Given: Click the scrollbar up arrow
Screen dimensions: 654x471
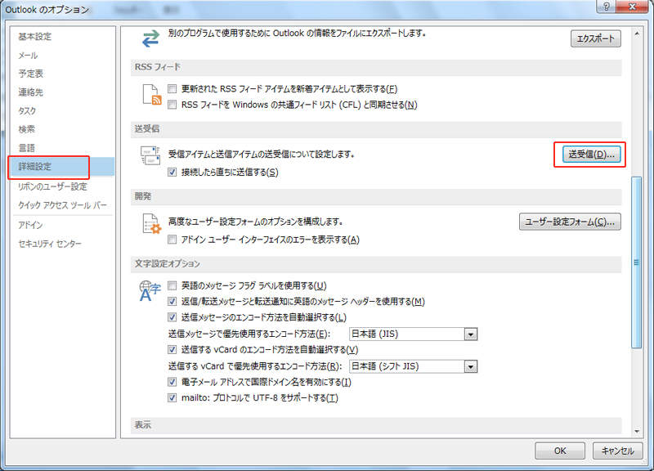Looking at the screenshot, I should (x=637, y=34).
